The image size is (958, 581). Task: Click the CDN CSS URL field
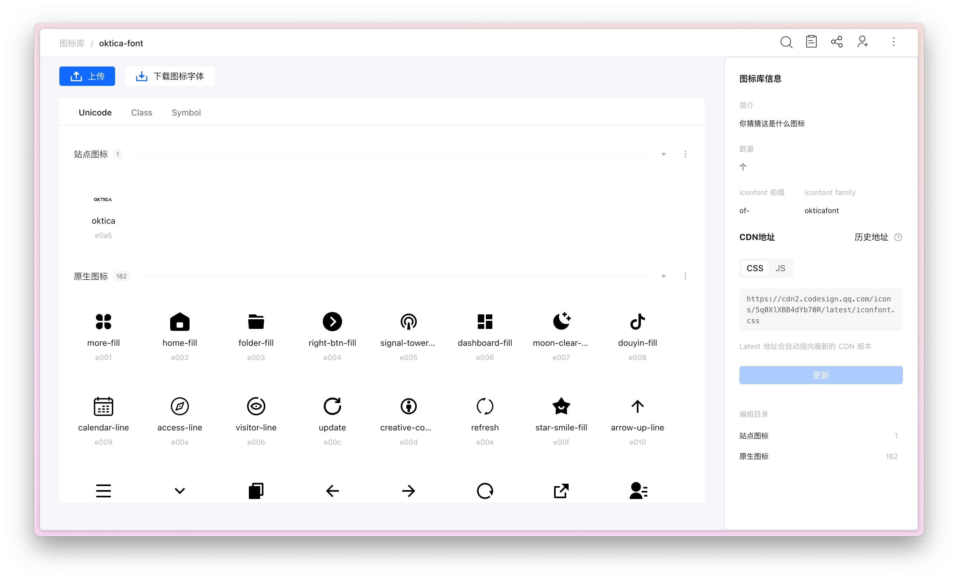point(820,310)
